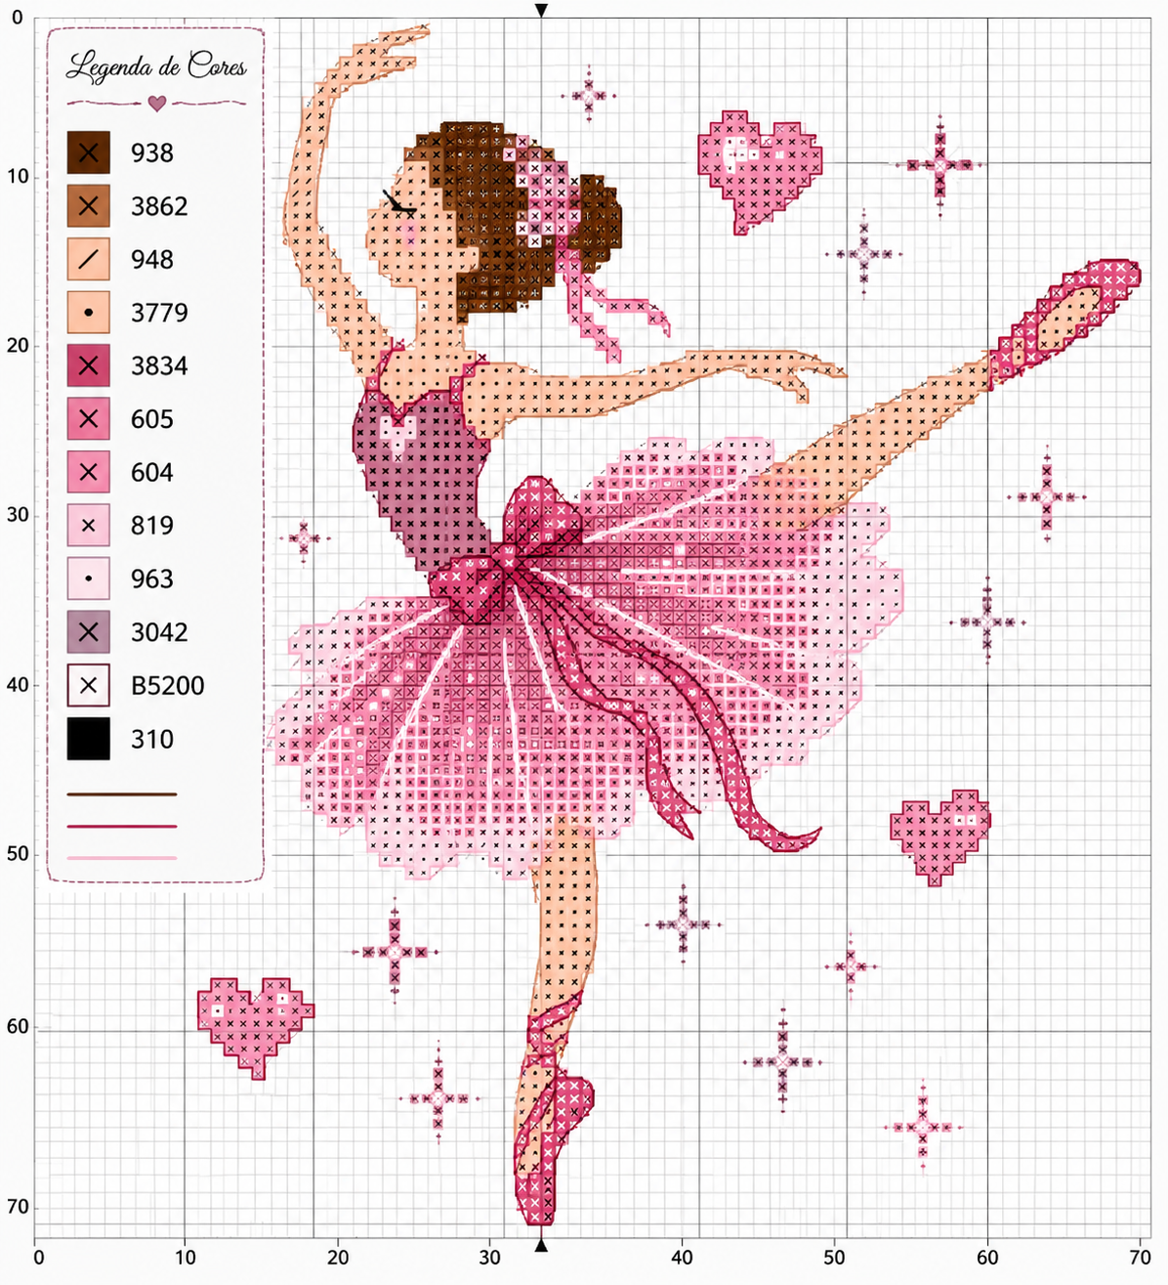Click the label text 3042
Screen dimensions: 1168x1285
click(x=159, y=632)
